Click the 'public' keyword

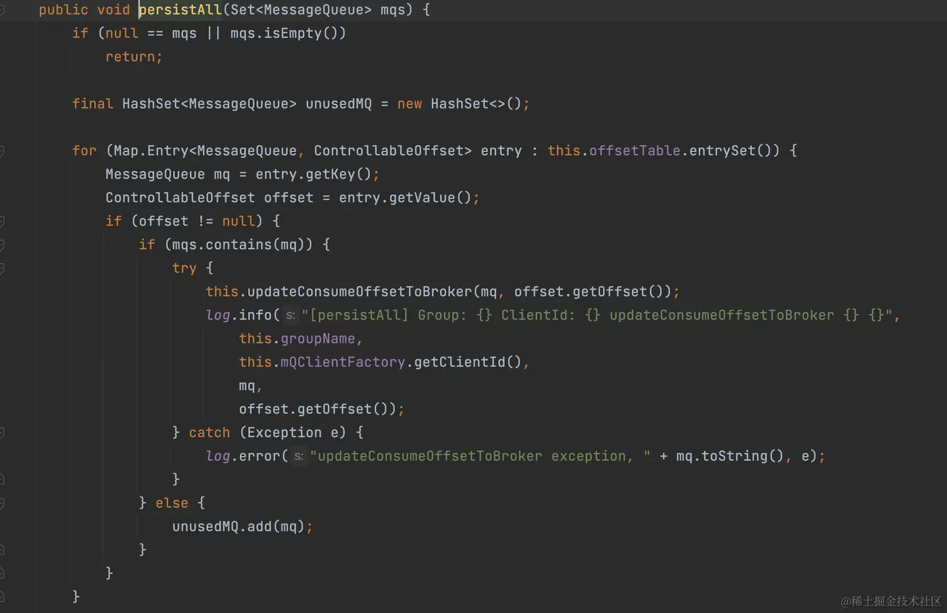click(63, 10)
